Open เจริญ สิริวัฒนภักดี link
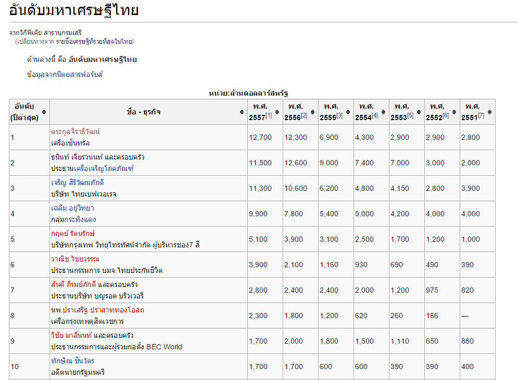The image size is (518, 380). tap(77, 182)
